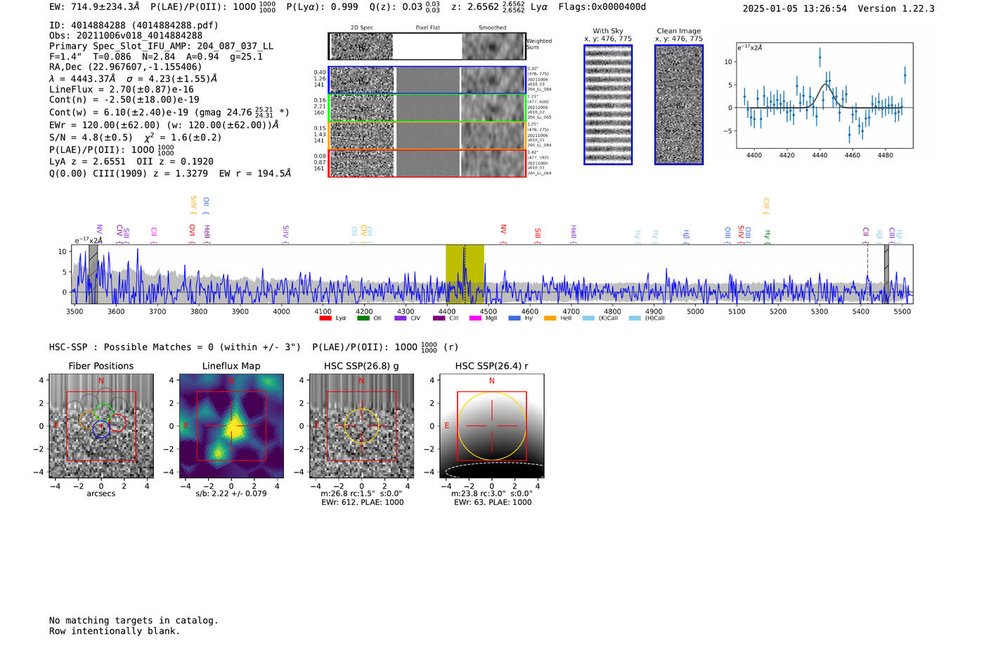Viewport: 984px width, 669px height.
Task: Click the No matching targets in catalog text
Action: point(134,621)
